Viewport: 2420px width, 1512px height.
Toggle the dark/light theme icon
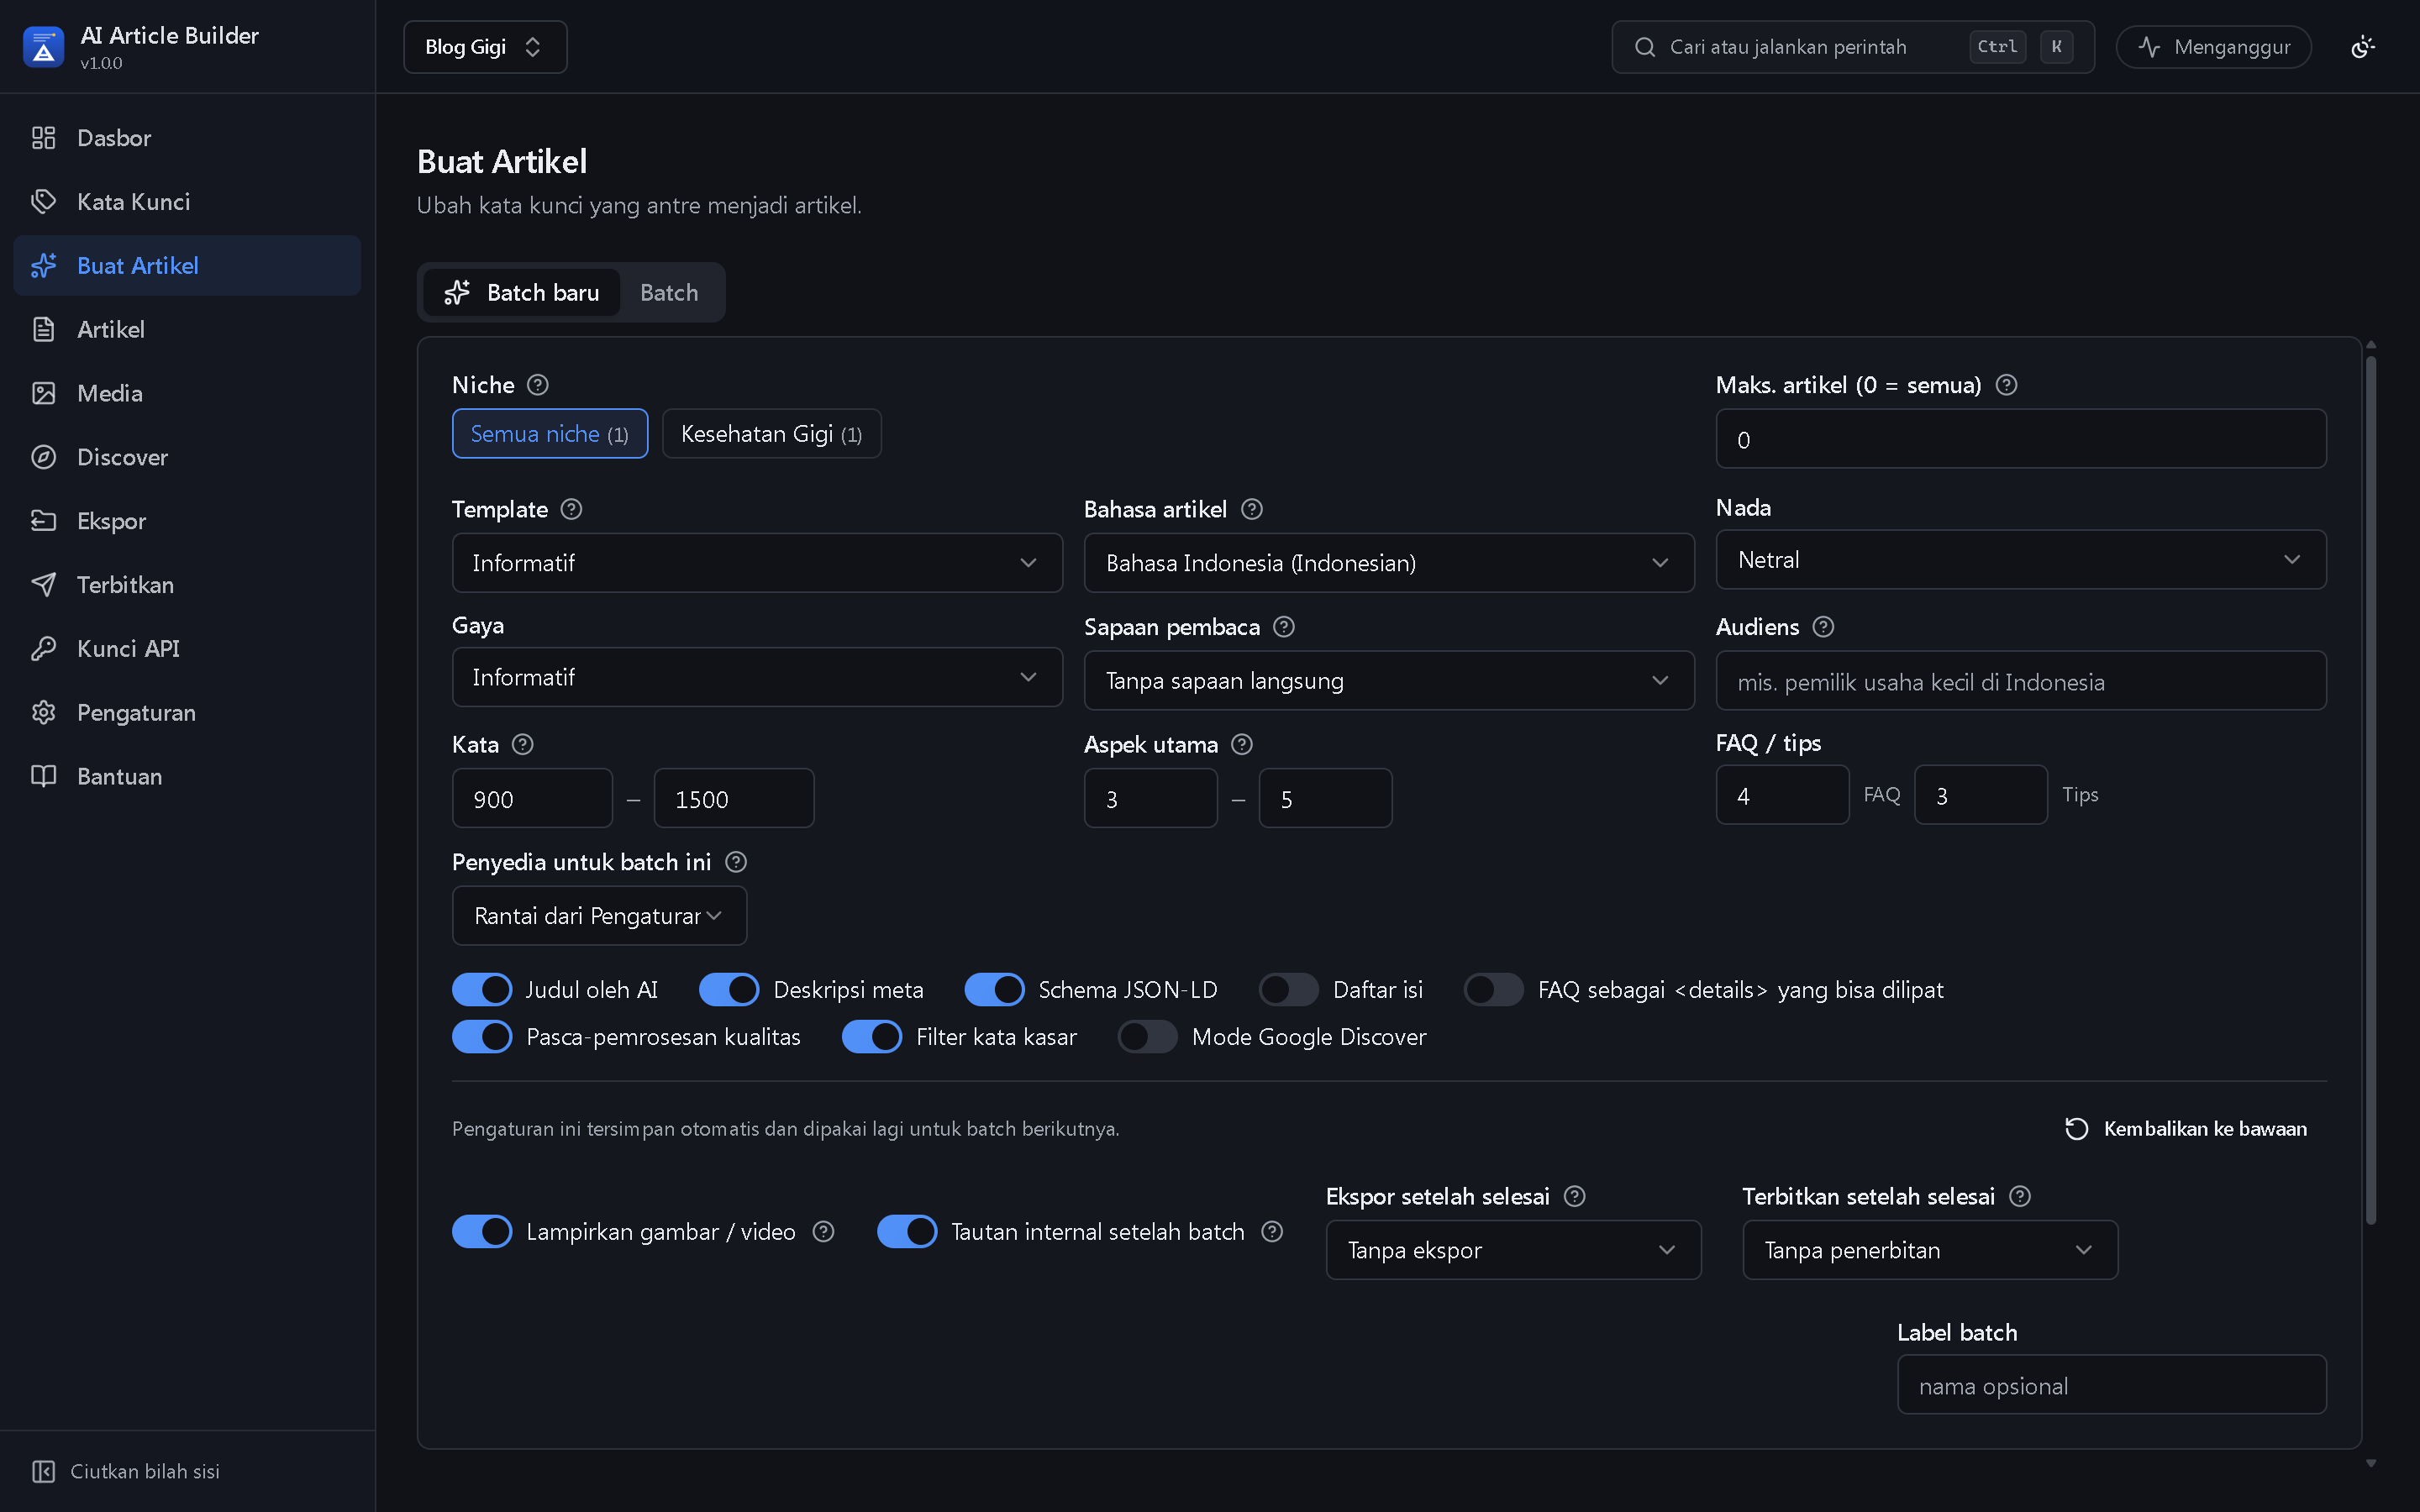(2363, 47)
